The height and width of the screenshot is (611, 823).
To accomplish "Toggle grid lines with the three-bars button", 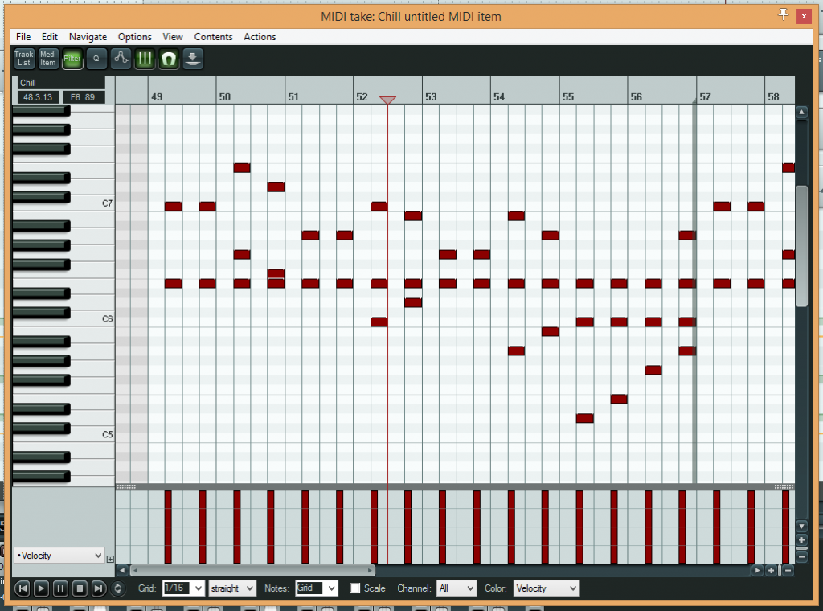I will point(145,59).
